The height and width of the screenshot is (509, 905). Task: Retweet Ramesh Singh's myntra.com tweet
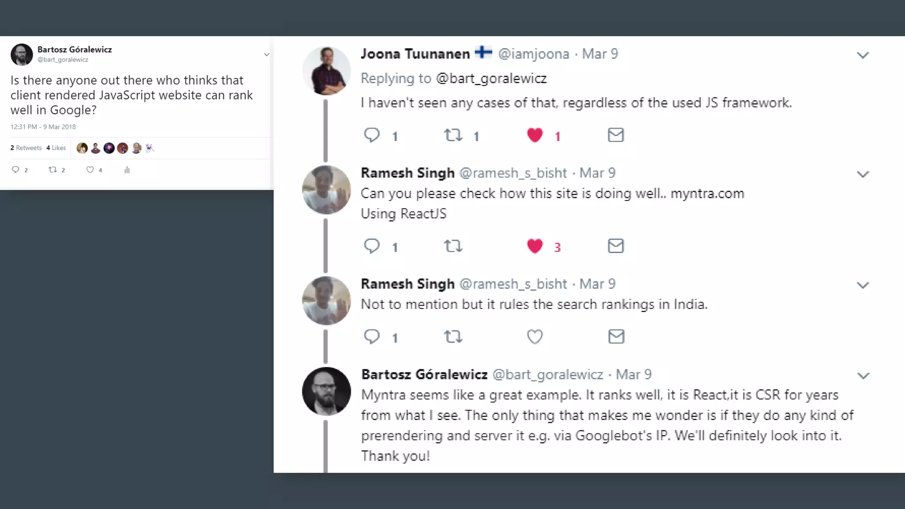pos(453,246)
